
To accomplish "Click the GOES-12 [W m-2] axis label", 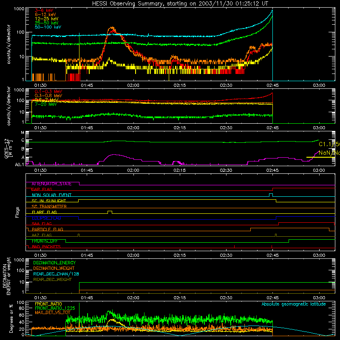I will click(8, 148).
